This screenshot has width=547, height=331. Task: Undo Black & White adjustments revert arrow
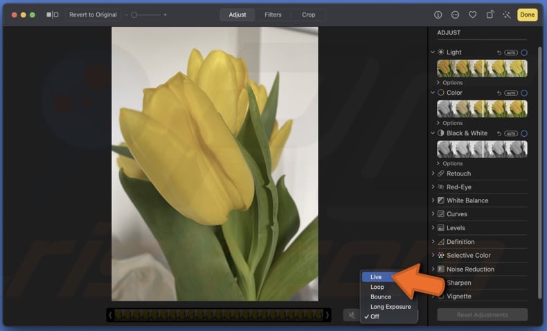(499, 133)
